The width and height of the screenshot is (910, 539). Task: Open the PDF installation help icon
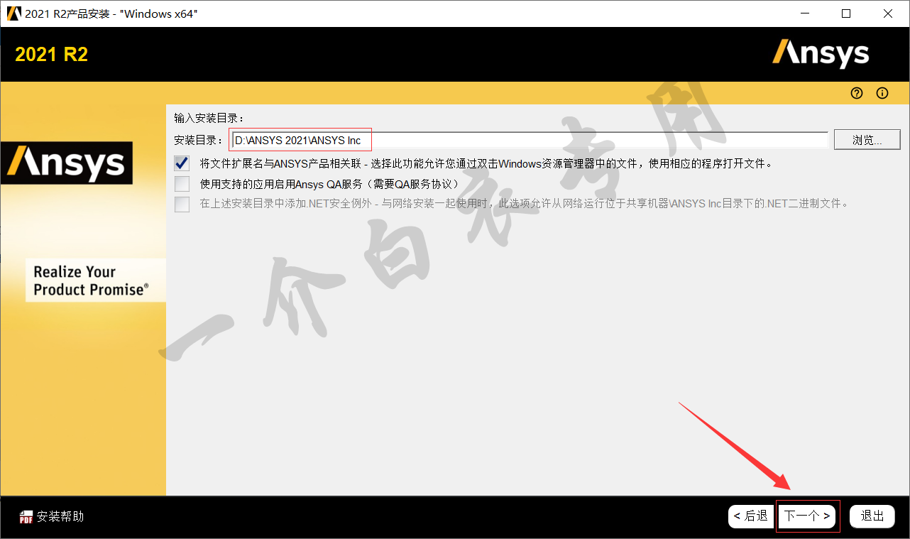click(26, 517)
